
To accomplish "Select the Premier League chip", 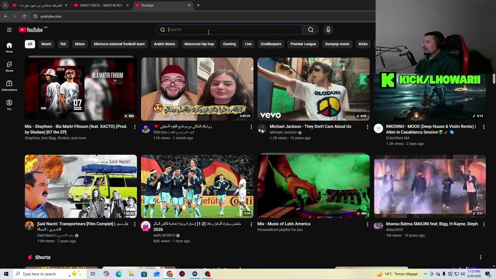I will 303,44.
